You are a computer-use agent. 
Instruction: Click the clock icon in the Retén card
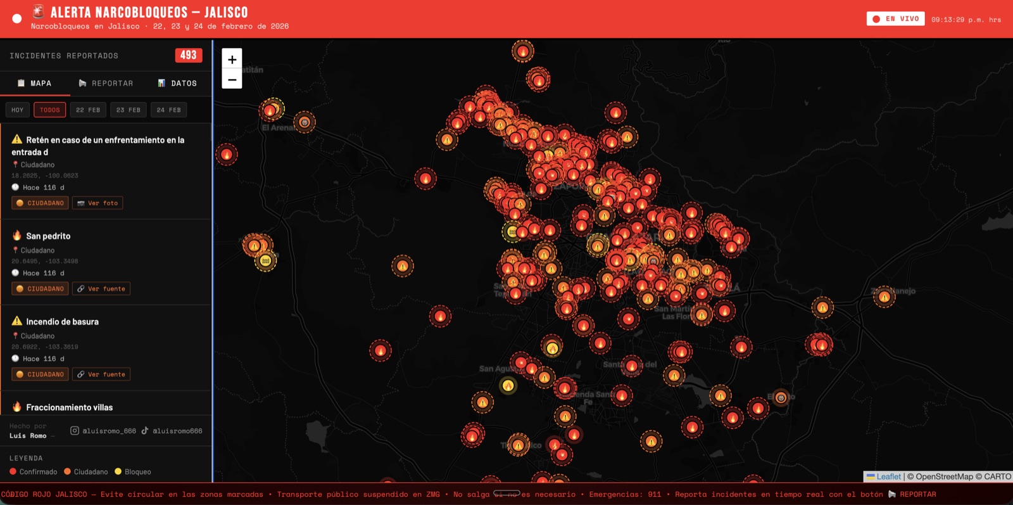click(15, 187)
